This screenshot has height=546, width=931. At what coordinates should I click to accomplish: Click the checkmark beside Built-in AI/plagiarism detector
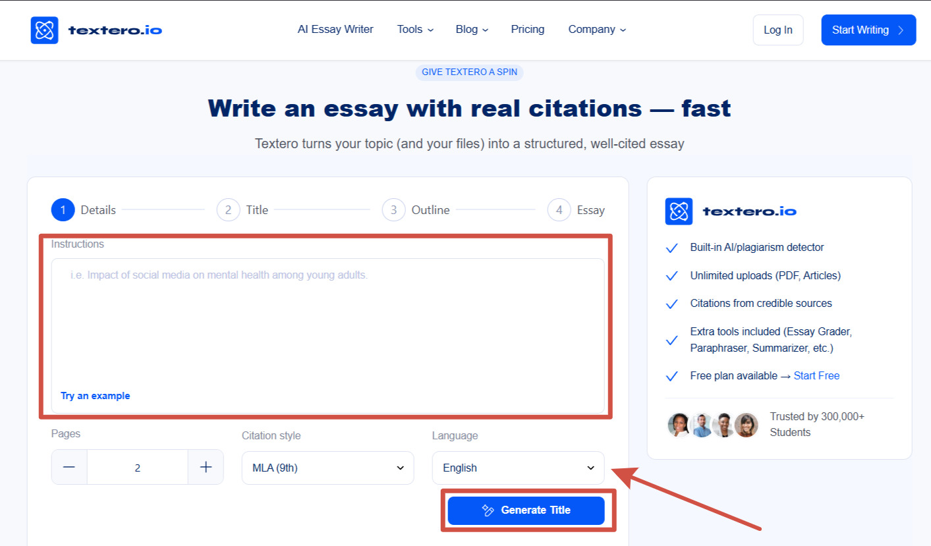(672, 248)
